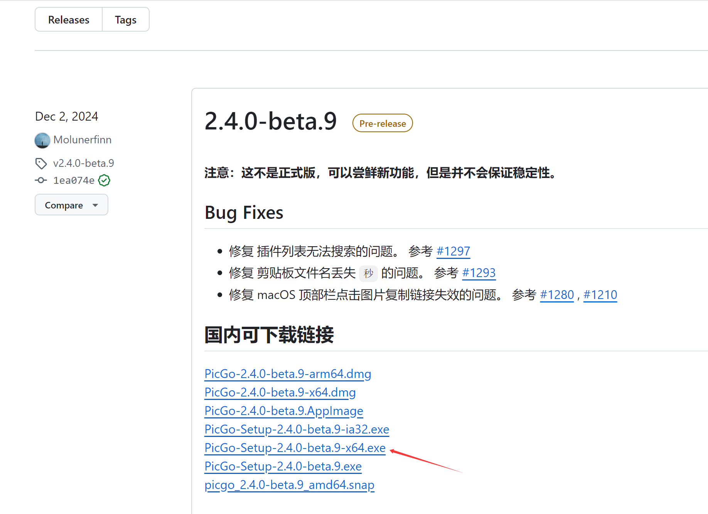The image size is (708, 514).
Task: Open Molunerfinn's avatar image
Action: pyautogui.click(x=42, y=140)
